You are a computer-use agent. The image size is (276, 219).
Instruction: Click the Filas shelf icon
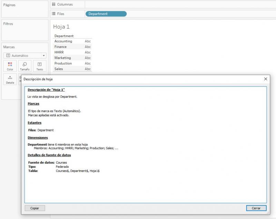(x=53, y=14)
